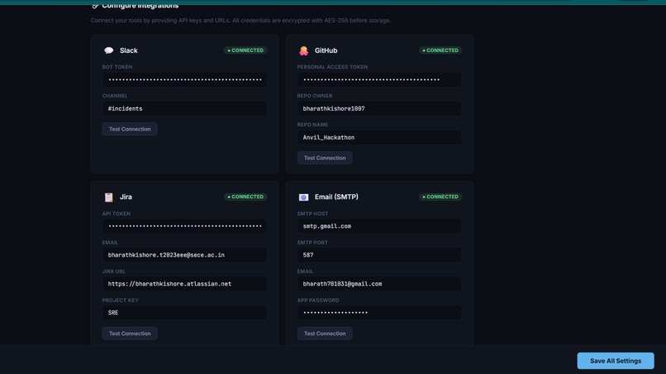
Task: Click the SMTP HOST label
Action: pos(312,214)
